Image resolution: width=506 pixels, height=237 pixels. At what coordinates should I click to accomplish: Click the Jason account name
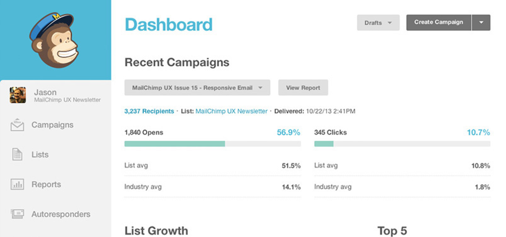(x=45, y=92)
